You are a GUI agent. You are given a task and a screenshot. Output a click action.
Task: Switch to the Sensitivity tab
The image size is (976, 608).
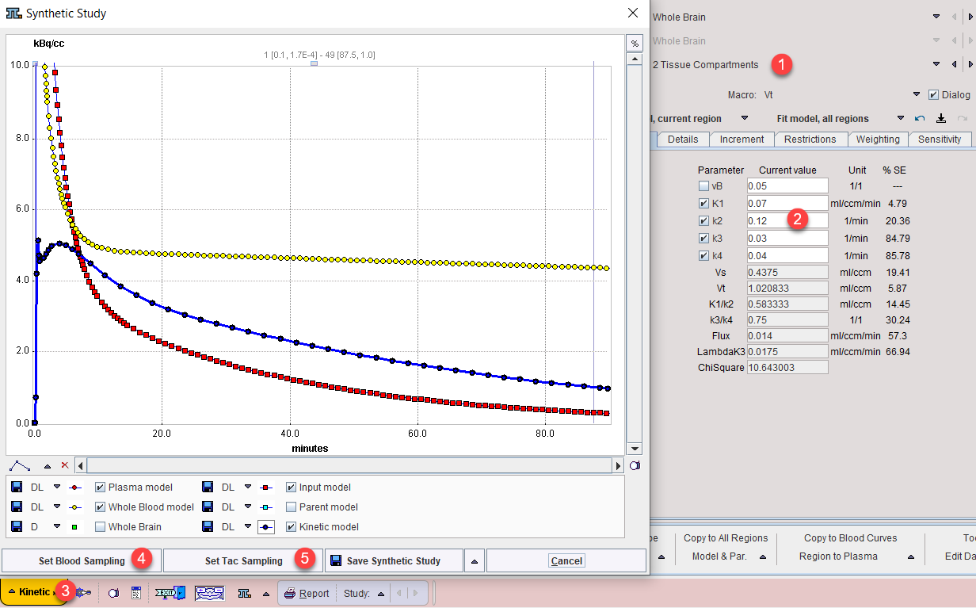[940, 140]
